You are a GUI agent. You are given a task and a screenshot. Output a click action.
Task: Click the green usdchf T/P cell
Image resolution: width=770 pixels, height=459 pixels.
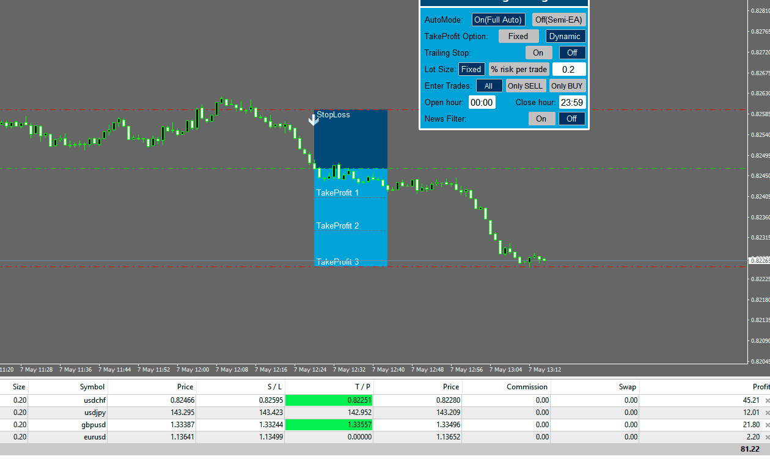tap(329, 401)
